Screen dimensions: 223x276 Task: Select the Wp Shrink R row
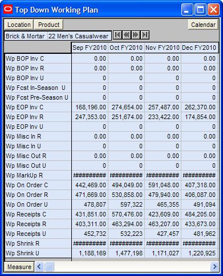pos(38,243)
